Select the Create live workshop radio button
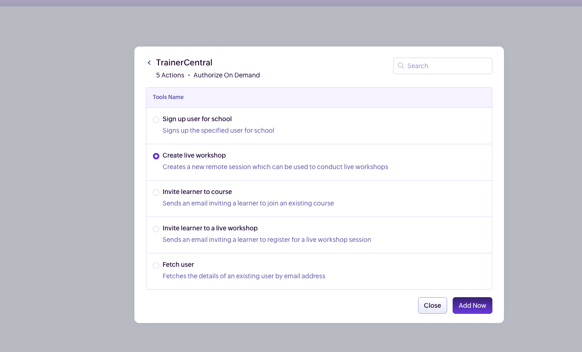This screenshot has width=582, height=352. pyautogui.click(x=156, y=156)
